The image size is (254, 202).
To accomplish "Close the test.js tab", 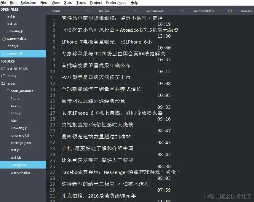I will [x=88, y=11].
